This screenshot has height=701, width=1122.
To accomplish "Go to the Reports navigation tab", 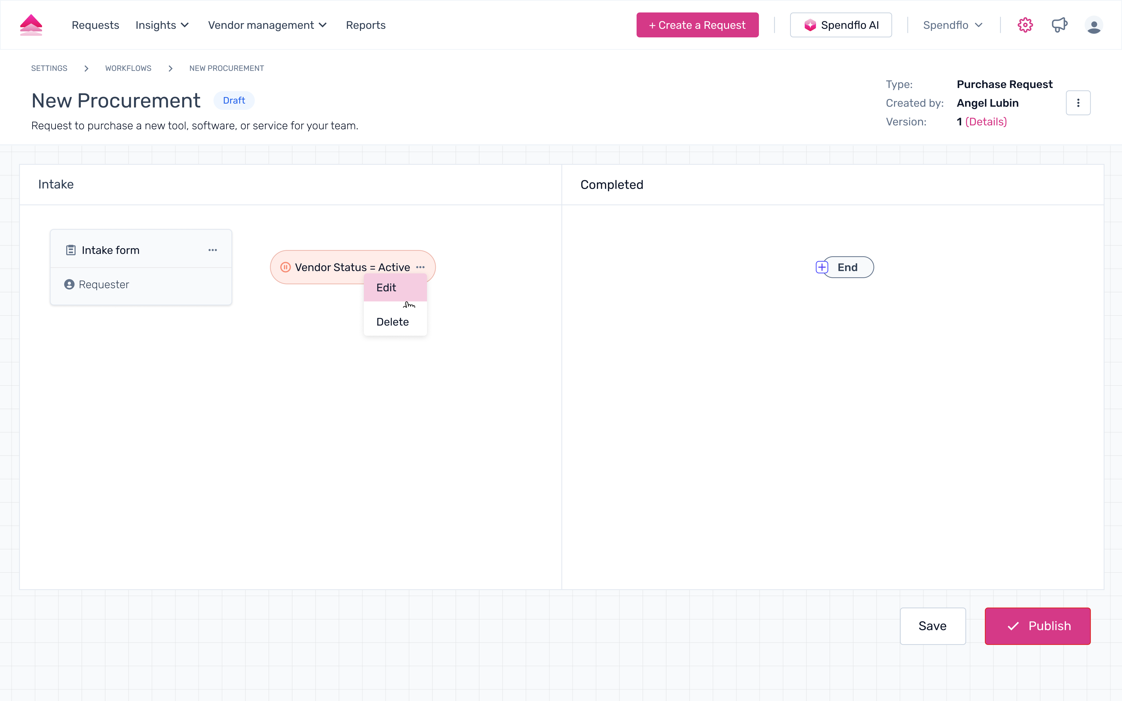I will pyautogui.click(x=365, y=25).
